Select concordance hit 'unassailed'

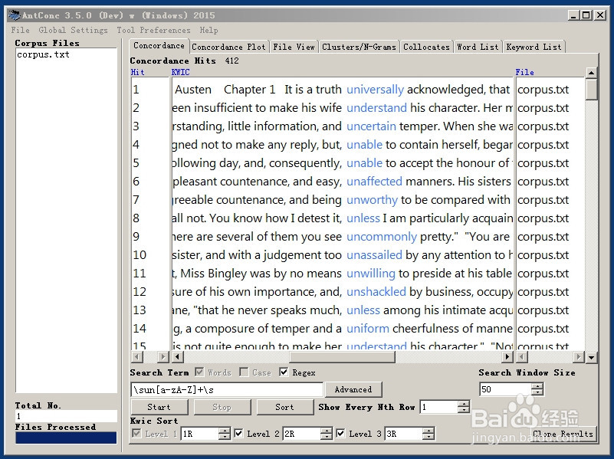click(x=374, y=255)
